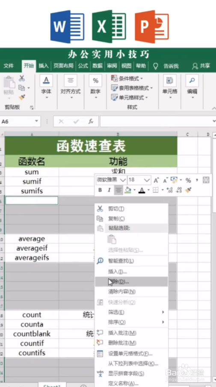Switch to the Data (数据) tab

[98, 66]
